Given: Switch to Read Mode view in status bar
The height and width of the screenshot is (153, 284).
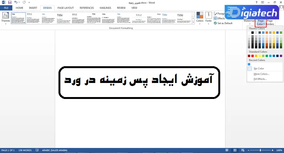Looking at the screenshot, I should point(227,150).
